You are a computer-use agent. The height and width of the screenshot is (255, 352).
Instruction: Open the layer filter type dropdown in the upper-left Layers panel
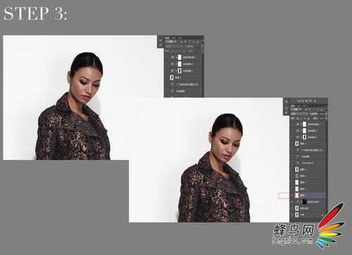click(x=170, y=42)
